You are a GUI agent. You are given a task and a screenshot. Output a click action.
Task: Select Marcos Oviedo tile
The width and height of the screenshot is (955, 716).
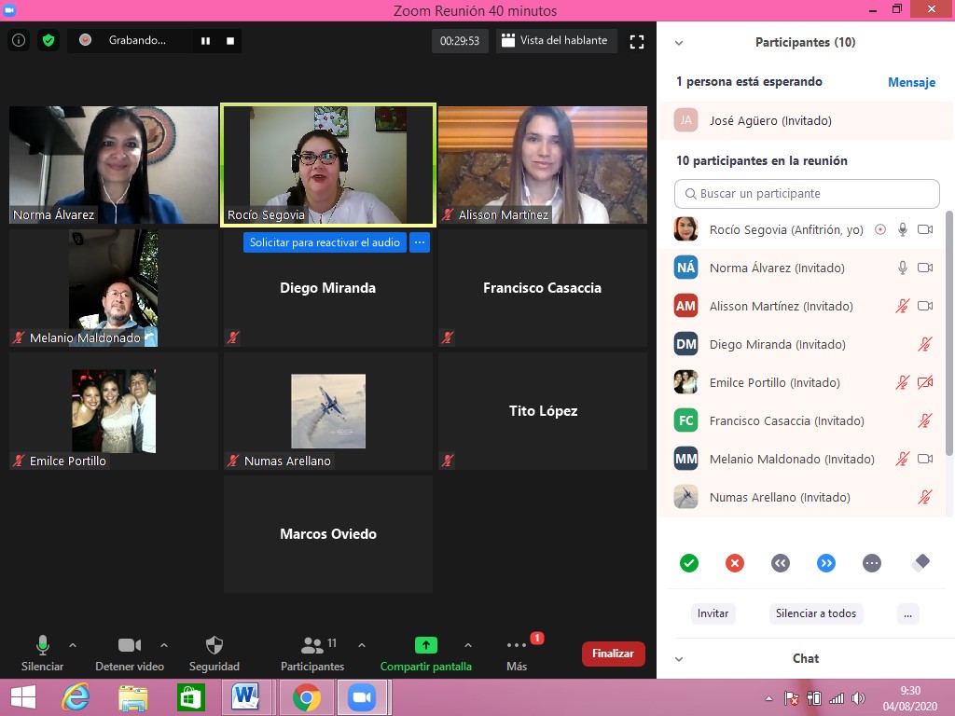coord(328,534)
